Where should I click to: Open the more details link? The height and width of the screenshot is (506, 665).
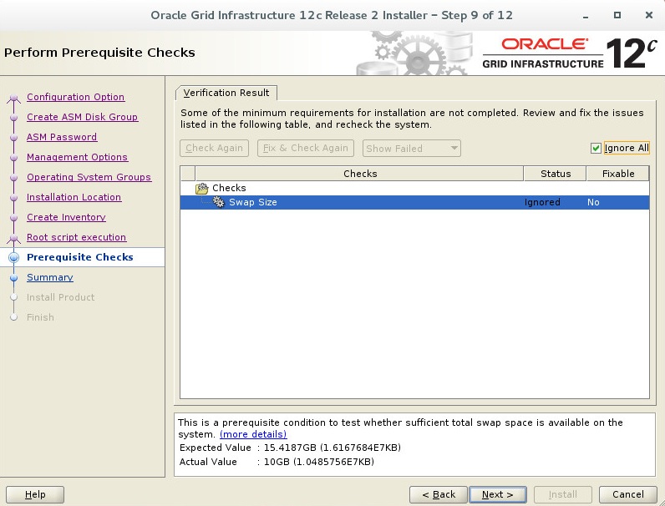click(253, 434)
